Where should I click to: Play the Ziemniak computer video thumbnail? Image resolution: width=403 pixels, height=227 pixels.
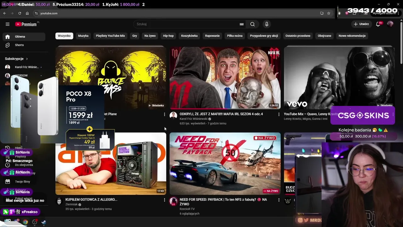click(x=111, y=163)
